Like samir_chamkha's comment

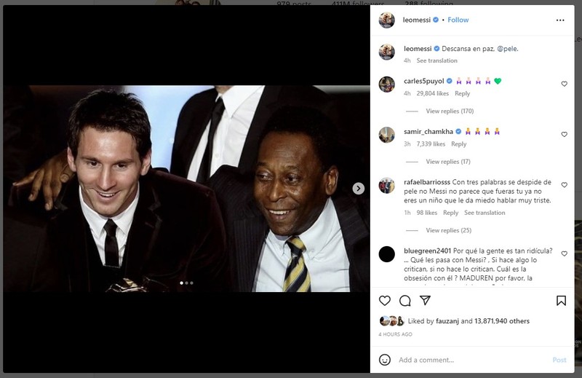tap(564, 135)
